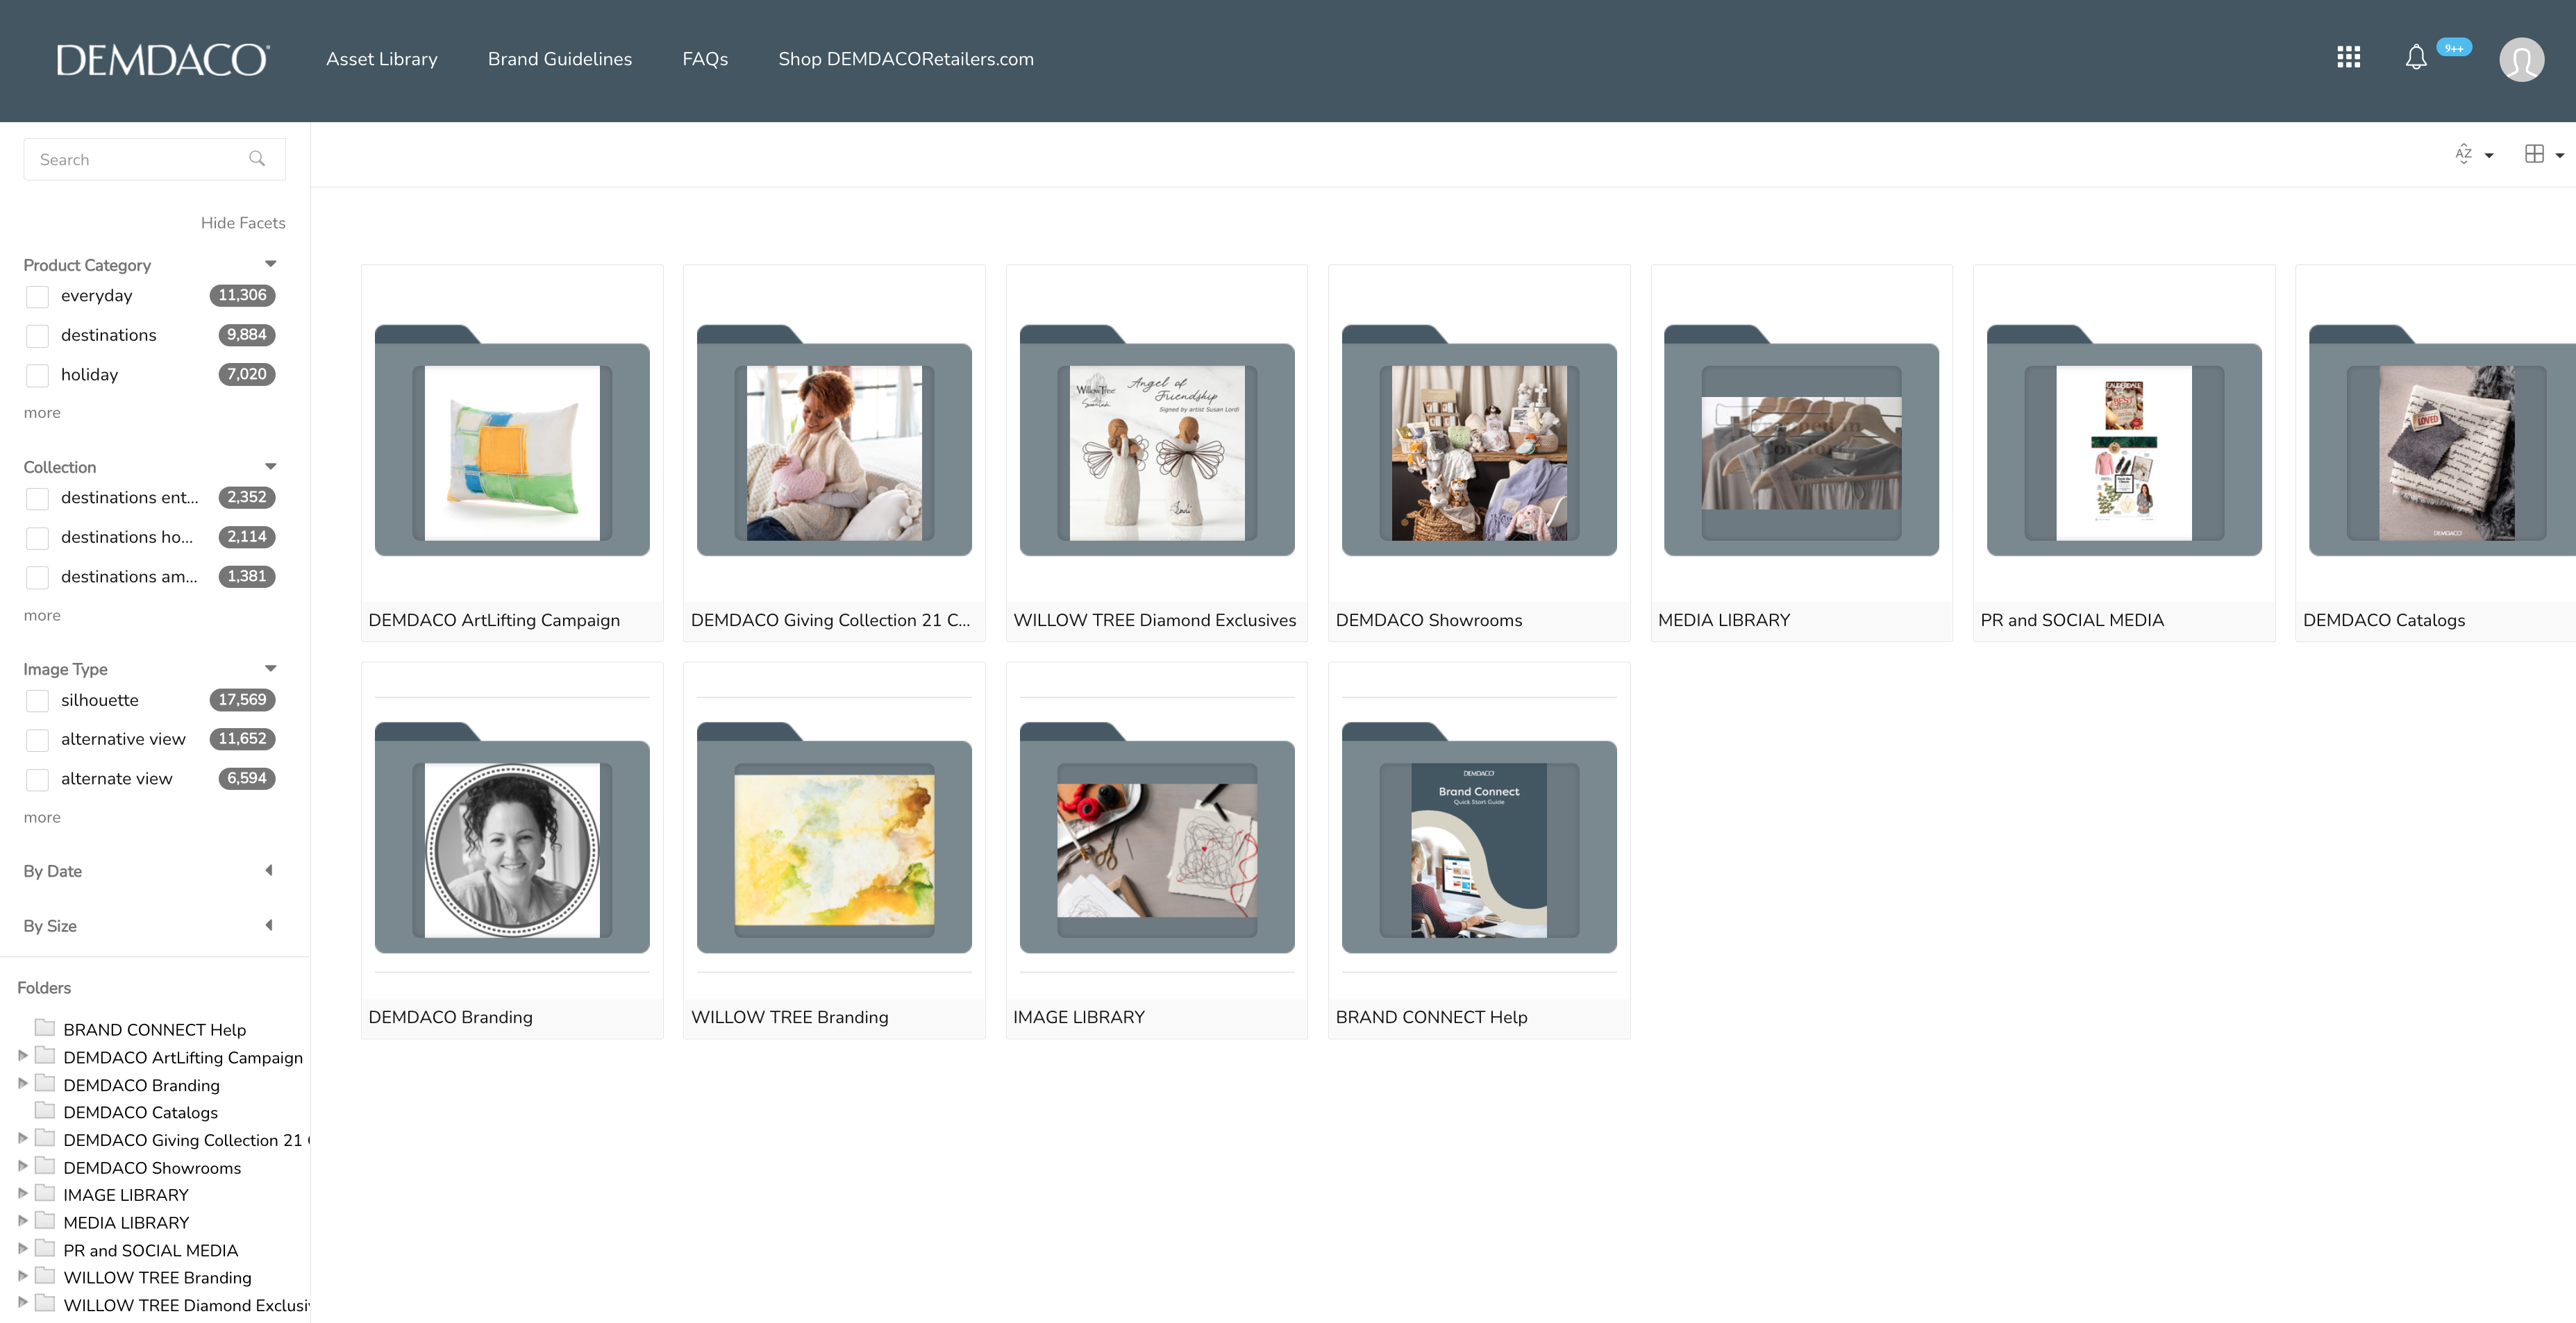The width and height of the screenshot is (2576, 1323).
Task: Click folder icon beside DEMDACO Catalogs in tree
Action: point(45,1110)
